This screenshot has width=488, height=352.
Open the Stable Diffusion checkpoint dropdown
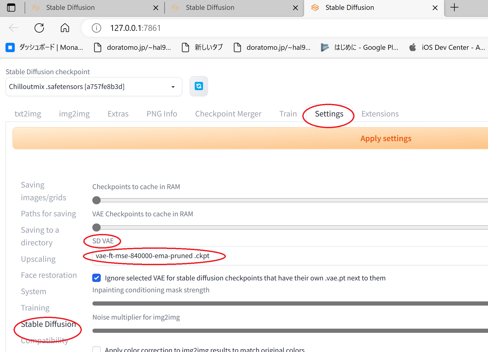94,87
